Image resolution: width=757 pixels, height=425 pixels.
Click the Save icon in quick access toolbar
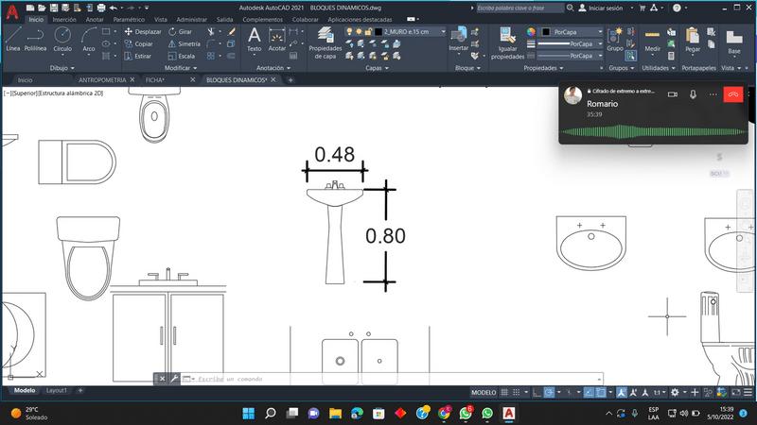tap(54, 8)
